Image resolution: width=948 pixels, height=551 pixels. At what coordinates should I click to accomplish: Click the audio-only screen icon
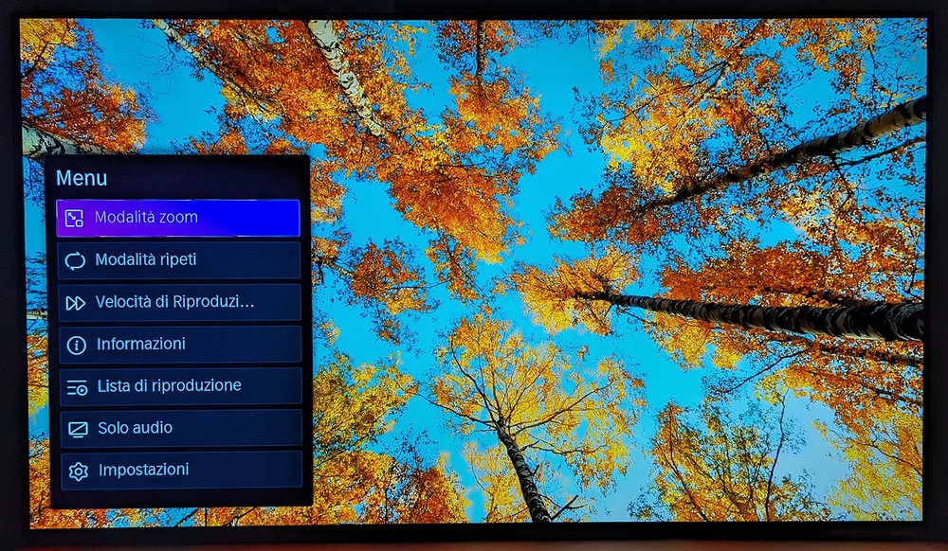[x=78, y=429]
